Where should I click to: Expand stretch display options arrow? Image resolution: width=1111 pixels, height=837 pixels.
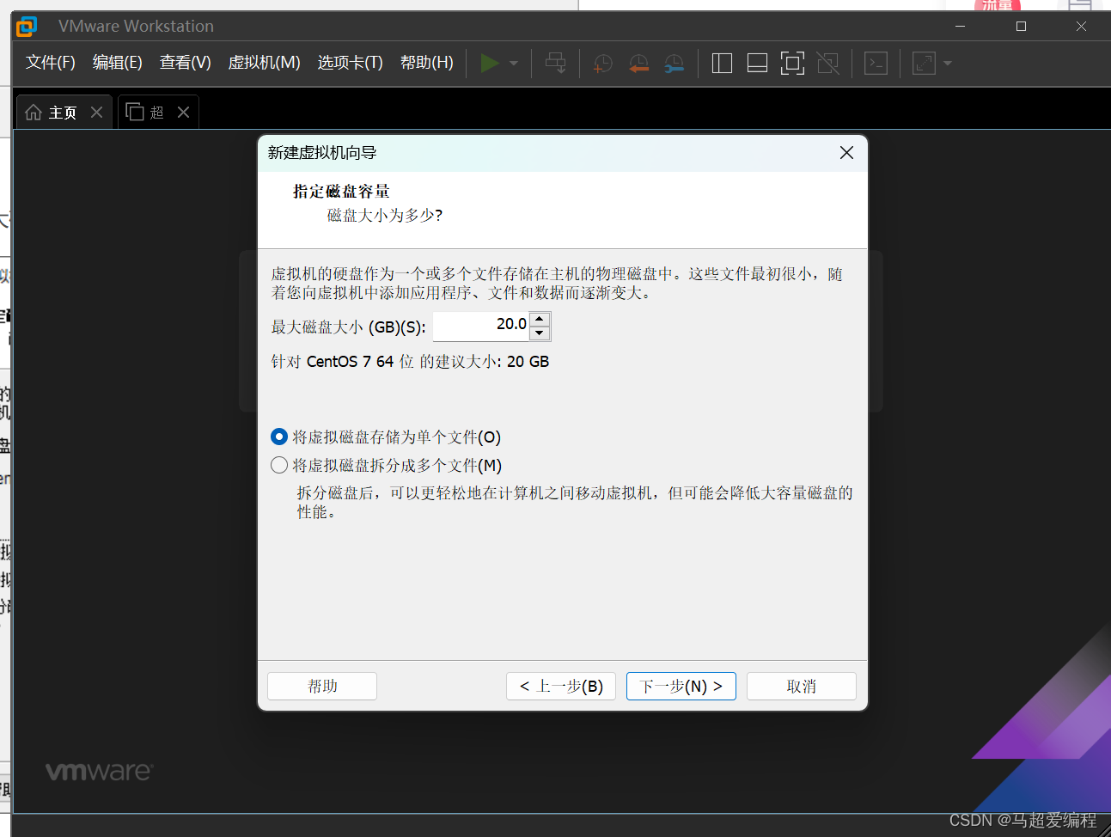point(948,63)
